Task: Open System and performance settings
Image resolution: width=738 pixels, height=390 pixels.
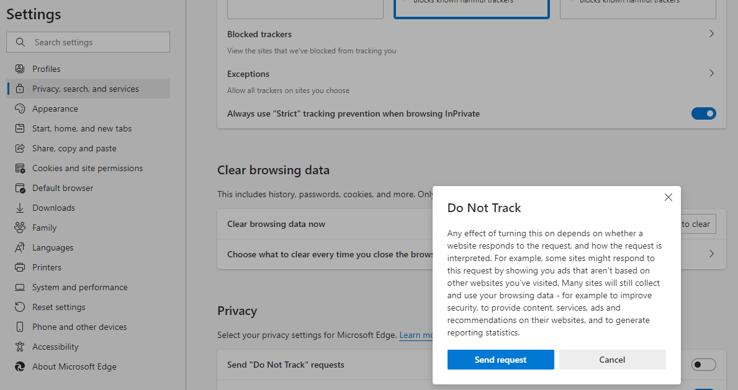Action: pyautogui.click(x=89, y=288)
